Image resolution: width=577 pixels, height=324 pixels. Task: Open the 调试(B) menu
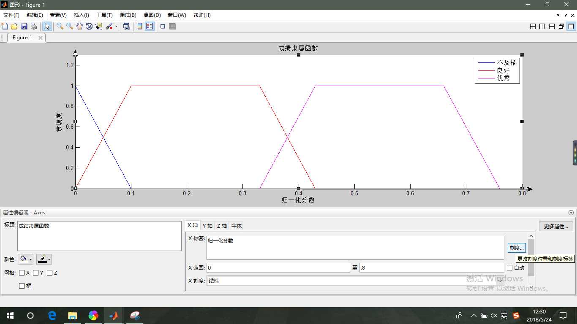coord(128,15)
